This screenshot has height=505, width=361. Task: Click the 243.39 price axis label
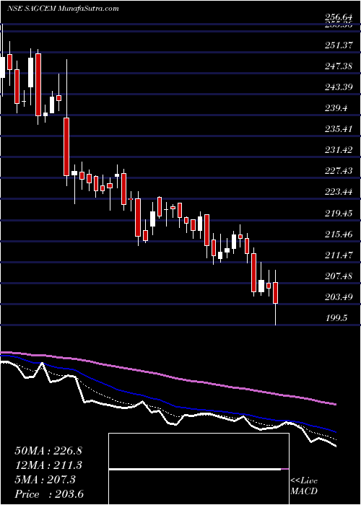pyautogui.click(x=339, y=87)
